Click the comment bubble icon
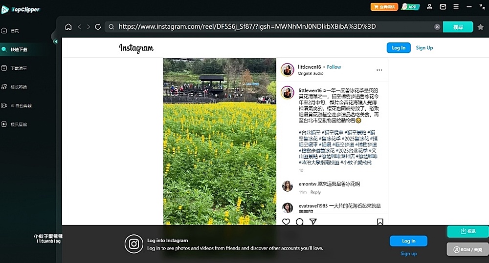Viewport: 489px width, 263px height. tap(300, 222)
